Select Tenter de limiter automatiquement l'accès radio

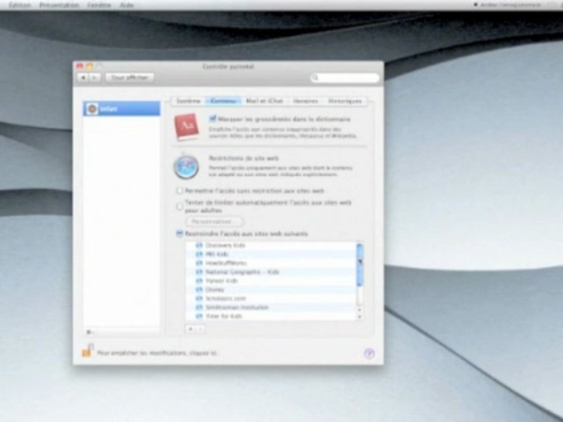click(179, 206)
